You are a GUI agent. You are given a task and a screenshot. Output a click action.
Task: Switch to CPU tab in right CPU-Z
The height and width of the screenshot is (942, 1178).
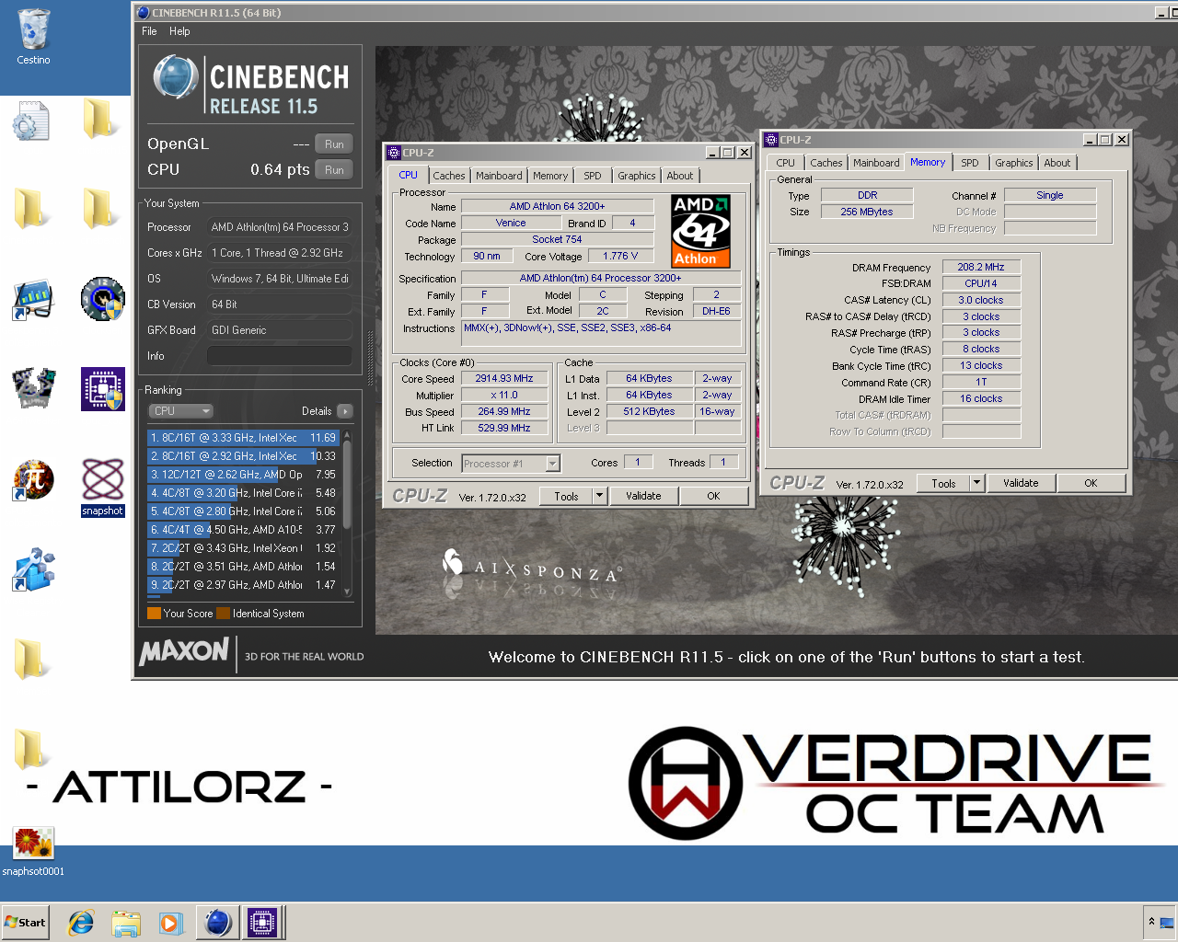(785, 163)
